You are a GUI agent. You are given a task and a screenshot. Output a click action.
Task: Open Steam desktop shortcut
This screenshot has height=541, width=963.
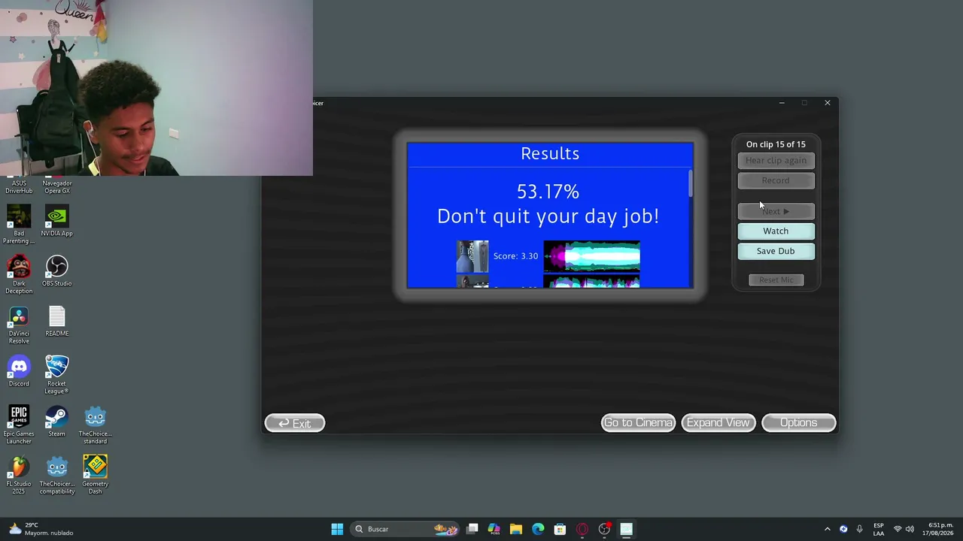[57, 421]
